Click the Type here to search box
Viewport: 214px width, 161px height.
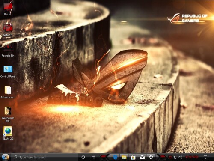tap(45, 157)
